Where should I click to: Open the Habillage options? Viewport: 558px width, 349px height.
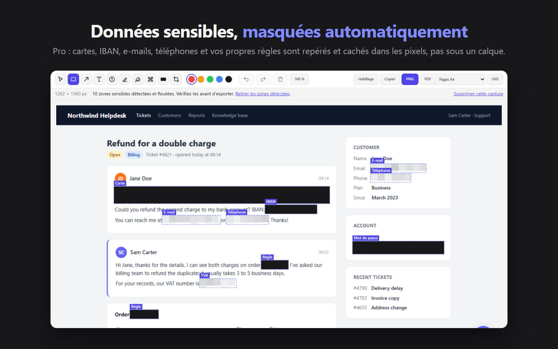[366, 79]
